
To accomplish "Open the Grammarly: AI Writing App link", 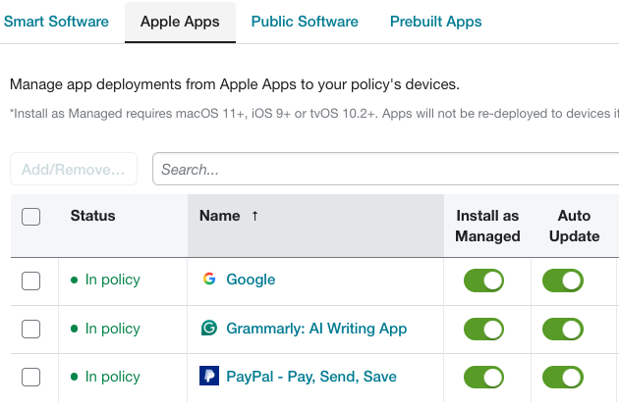I will click(x=316, y=329).
